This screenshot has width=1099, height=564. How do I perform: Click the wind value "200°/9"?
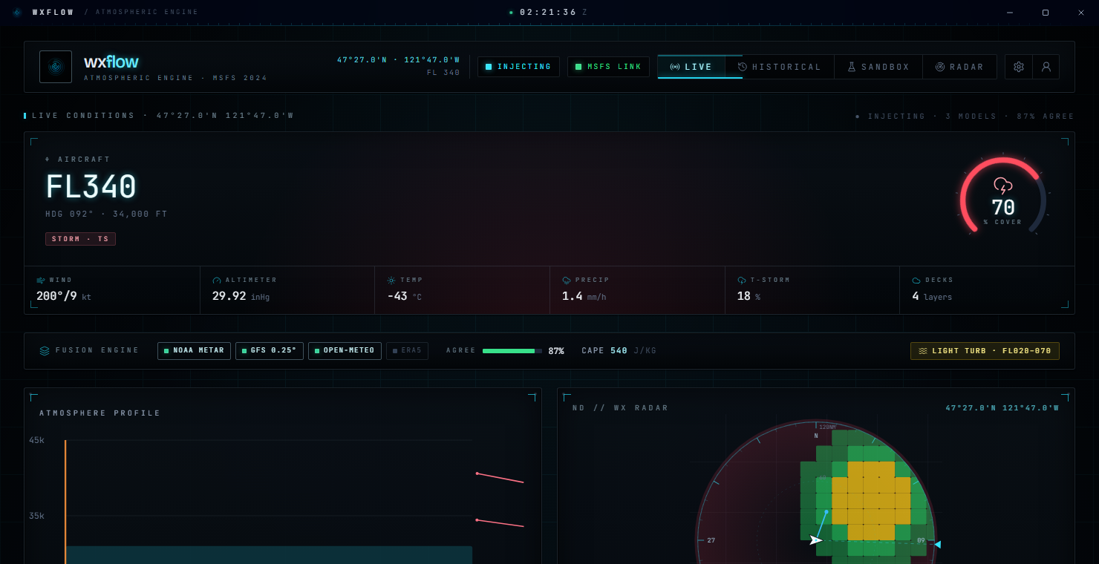tap(56, 296)
